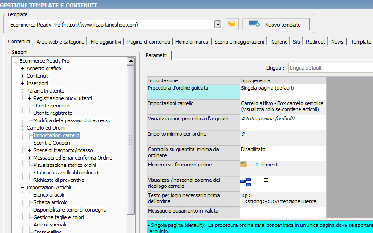
Task: Expand Messaggi ed Email conferma Ordine node
Action: [x=29, y=158]
